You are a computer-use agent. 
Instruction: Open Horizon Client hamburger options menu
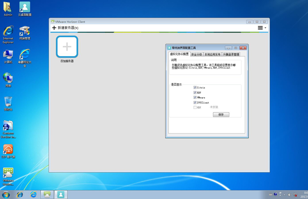tap(262, 28)
